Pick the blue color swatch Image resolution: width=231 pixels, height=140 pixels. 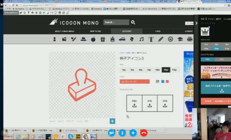pos(163,82)
